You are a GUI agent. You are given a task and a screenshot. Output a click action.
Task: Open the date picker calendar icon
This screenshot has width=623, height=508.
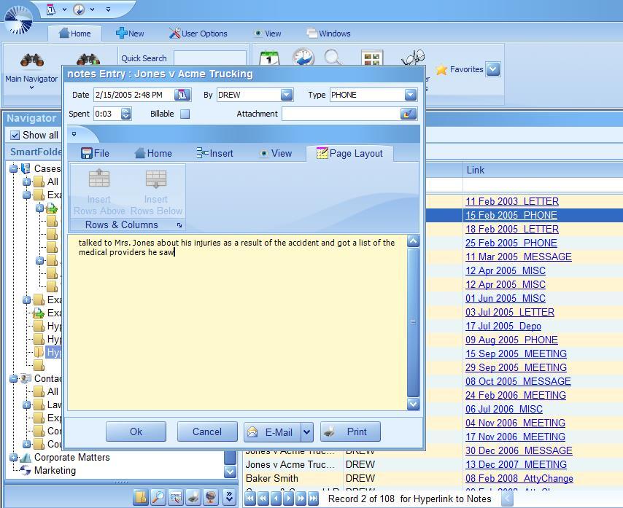[182, 95]
